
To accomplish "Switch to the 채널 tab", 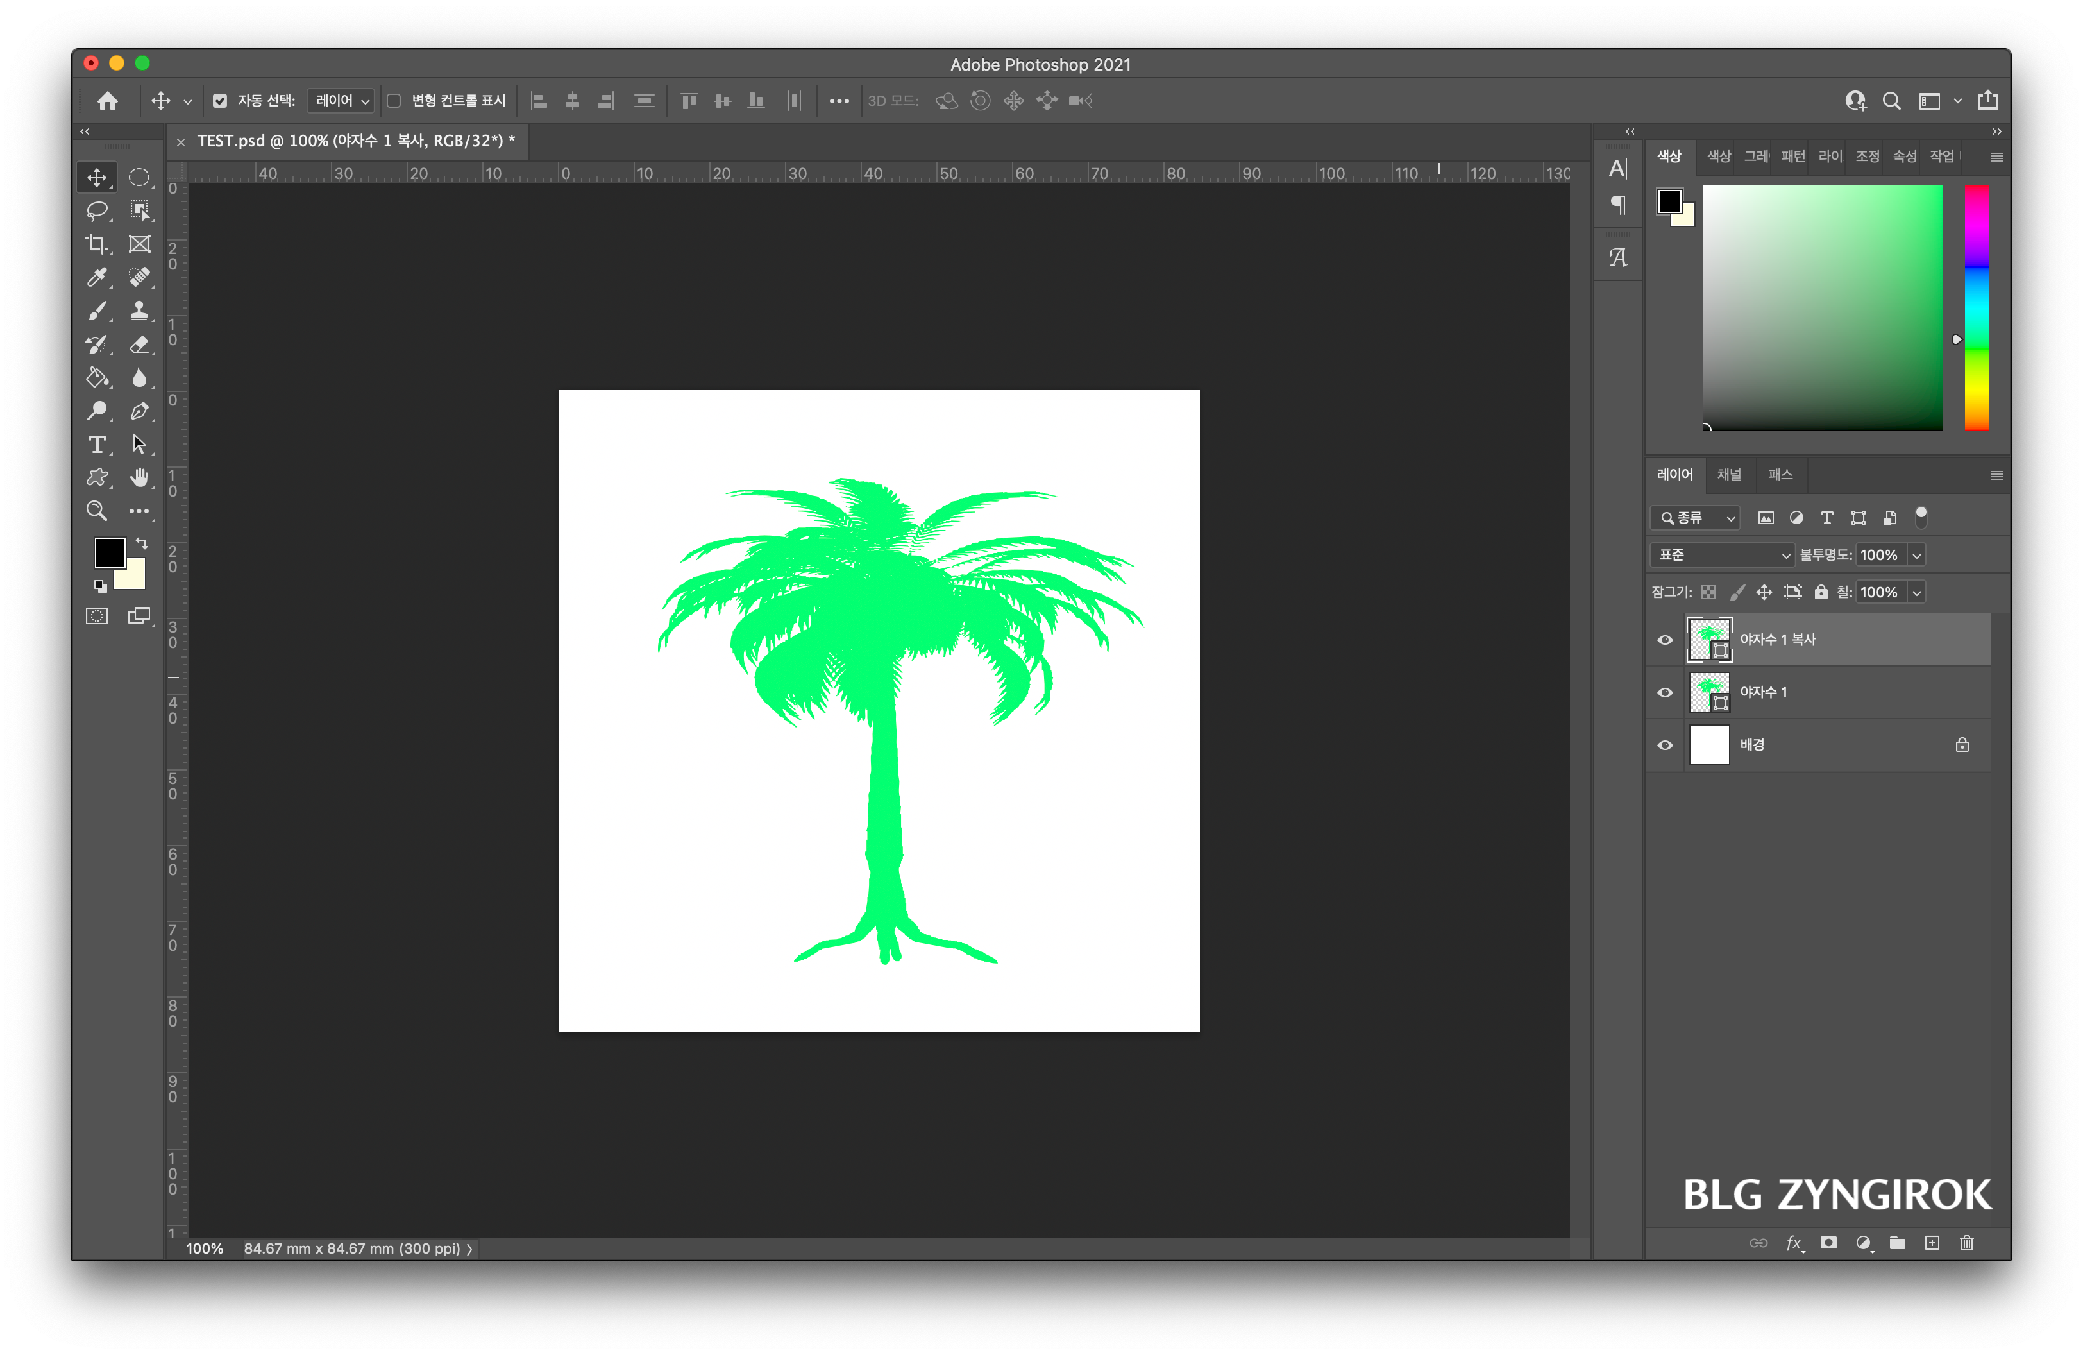I will tap(1728, 474).
